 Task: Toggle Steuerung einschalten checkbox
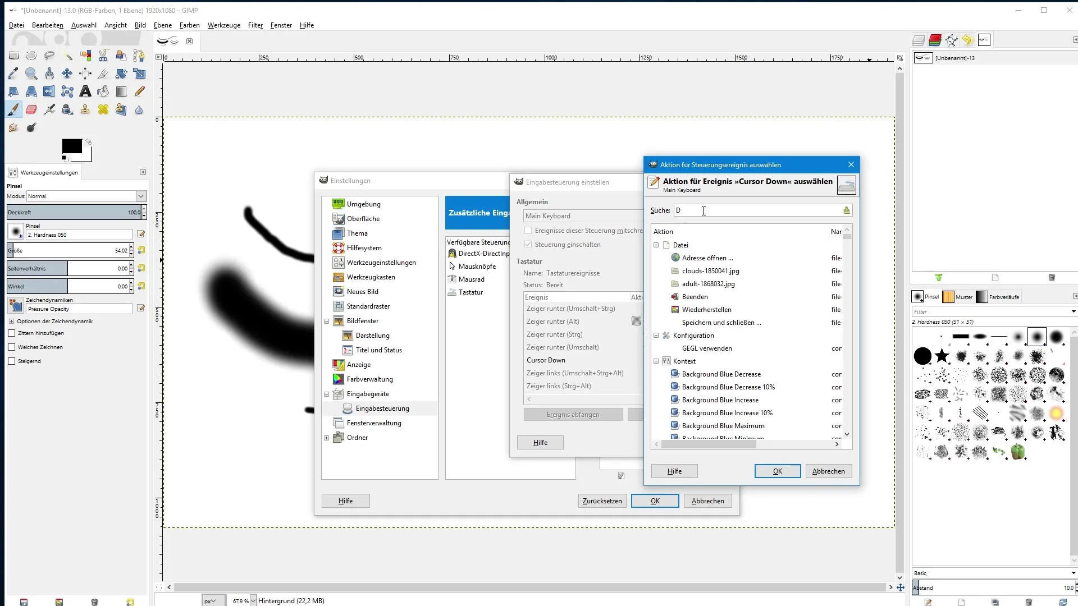[x=528, y=245]
